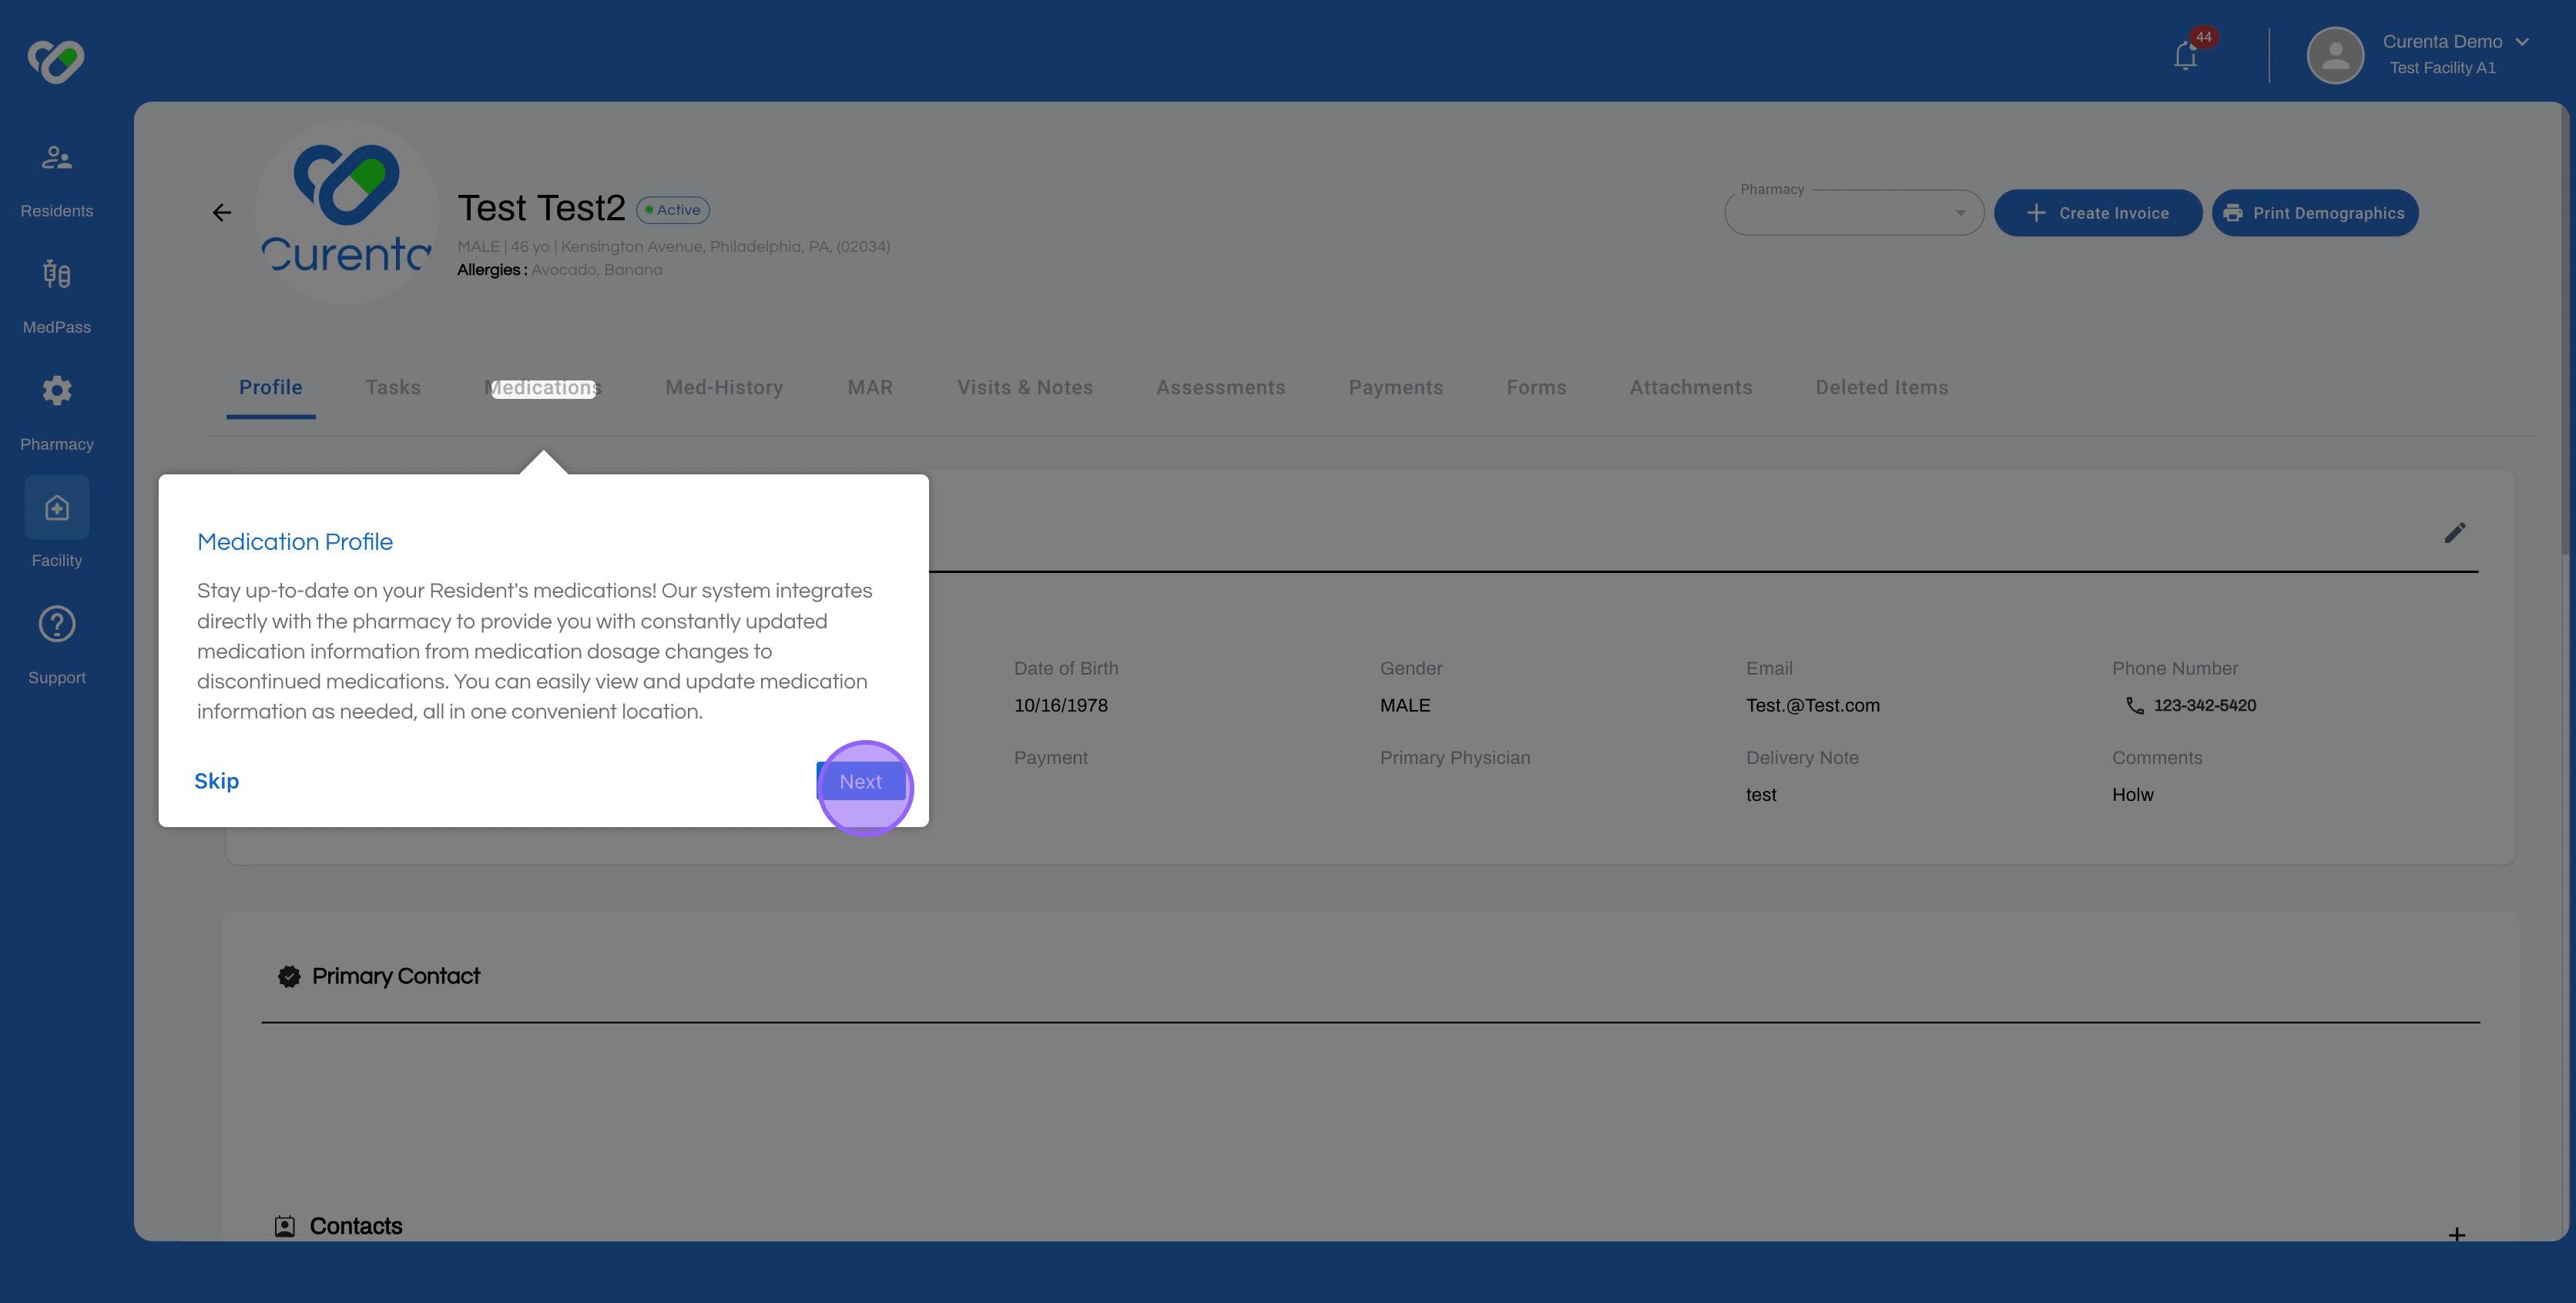The height and width of the screenshot is (1303, 2576).
Task: Switch to the Med-History tab
Action: tap(724, 387)
